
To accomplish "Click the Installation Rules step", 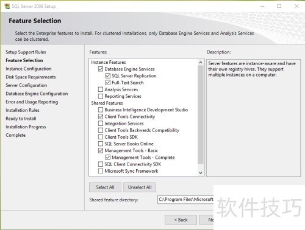I will 23,110.
